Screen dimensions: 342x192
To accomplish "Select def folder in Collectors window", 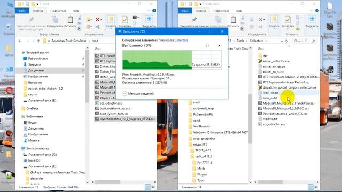I will pyautogui.click(x=265, y=56).
